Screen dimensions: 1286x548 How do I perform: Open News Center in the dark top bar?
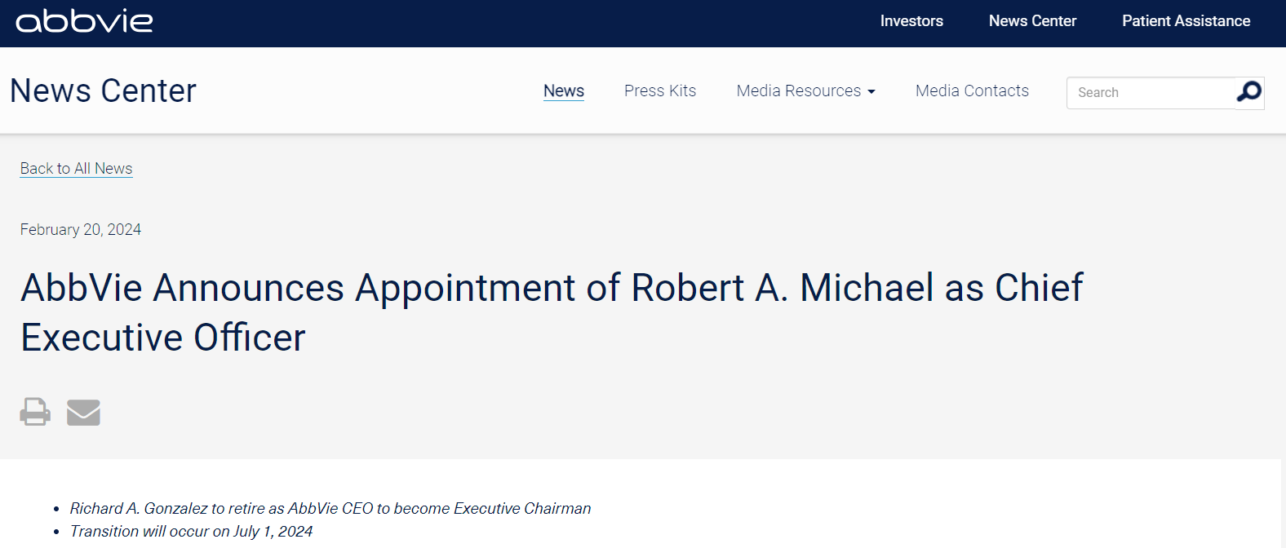tap(1032, 21)
